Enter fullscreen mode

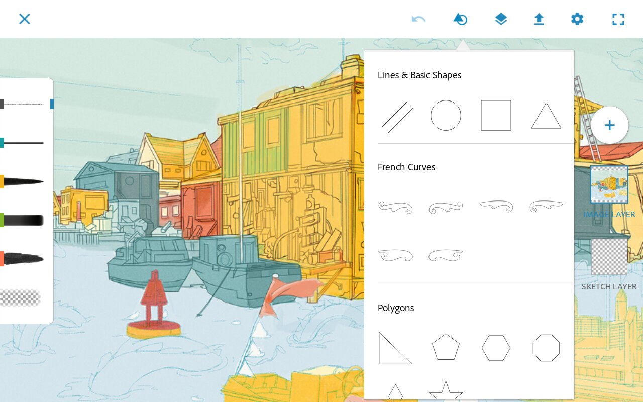(618, 19)
